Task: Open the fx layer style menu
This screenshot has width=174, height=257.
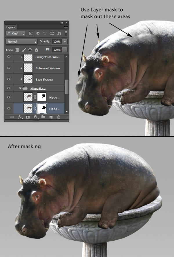Action: [x=20, y=117]
